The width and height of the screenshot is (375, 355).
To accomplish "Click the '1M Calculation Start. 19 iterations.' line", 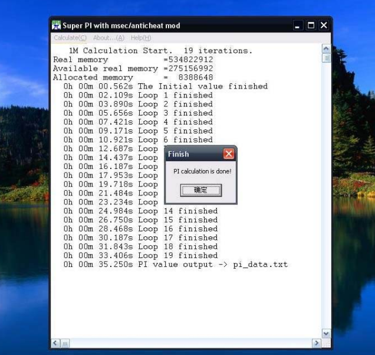I will [160, 51].
